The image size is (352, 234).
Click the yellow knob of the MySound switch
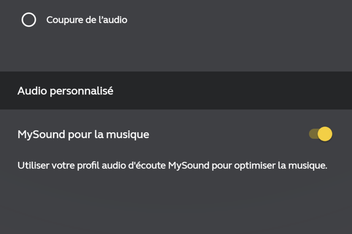pos(325,134)
